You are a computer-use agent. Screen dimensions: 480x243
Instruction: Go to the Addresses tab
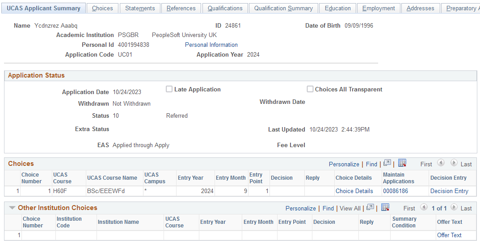tap(420, 8)
